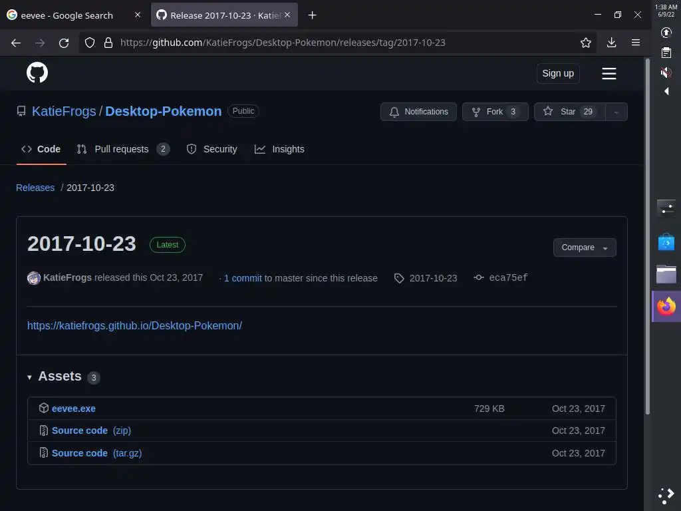Click the Public repository badge
This screenshot has width=681, height=511.
[243, 111]
